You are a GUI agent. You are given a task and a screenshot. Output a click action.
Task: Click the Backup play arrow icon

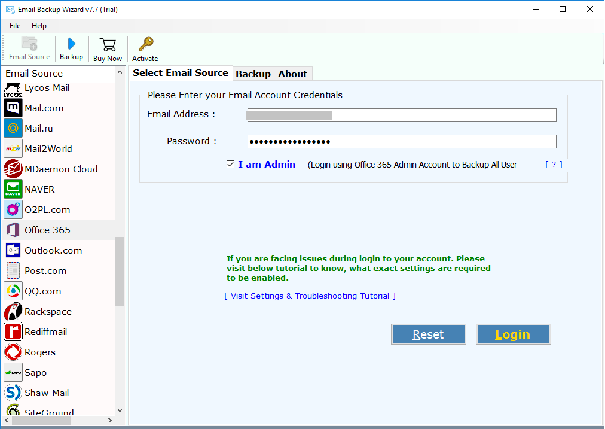click(71, 44)
